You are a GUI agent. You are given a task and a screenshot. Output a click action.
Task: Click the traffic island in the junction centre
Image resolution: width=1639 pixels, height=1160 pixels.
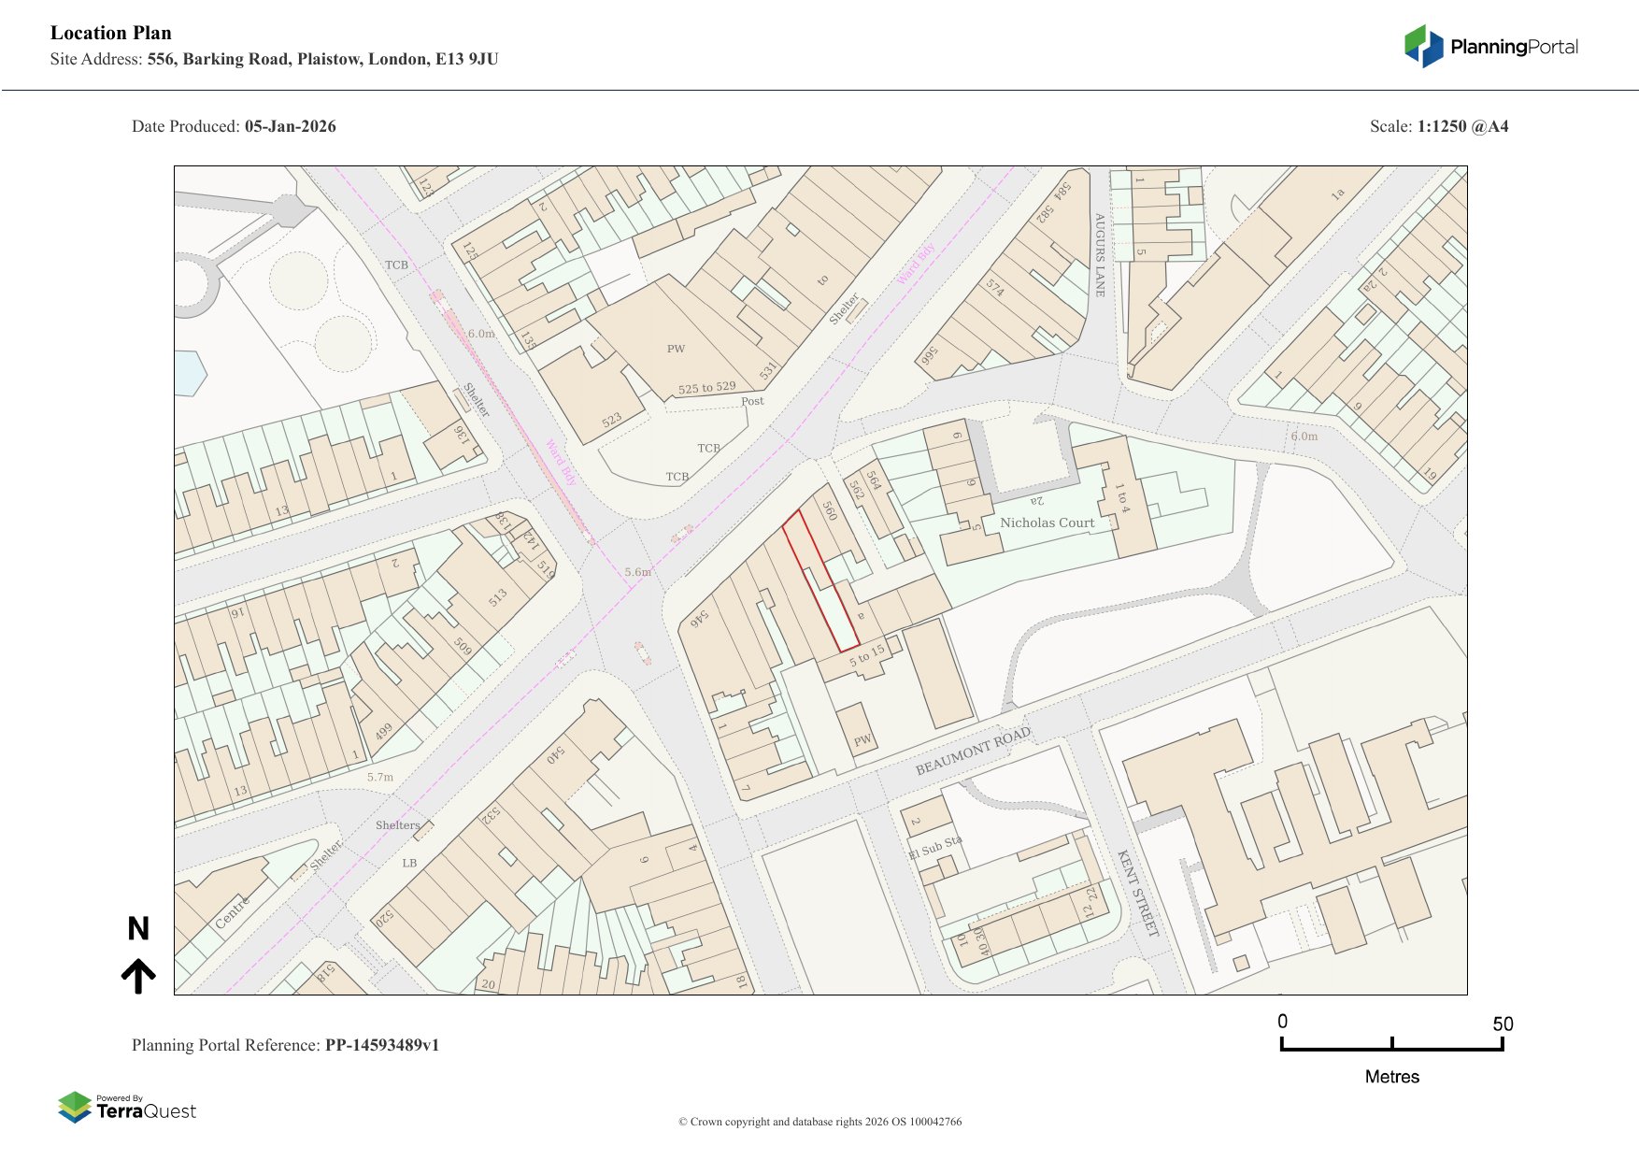tap(641, 652)
